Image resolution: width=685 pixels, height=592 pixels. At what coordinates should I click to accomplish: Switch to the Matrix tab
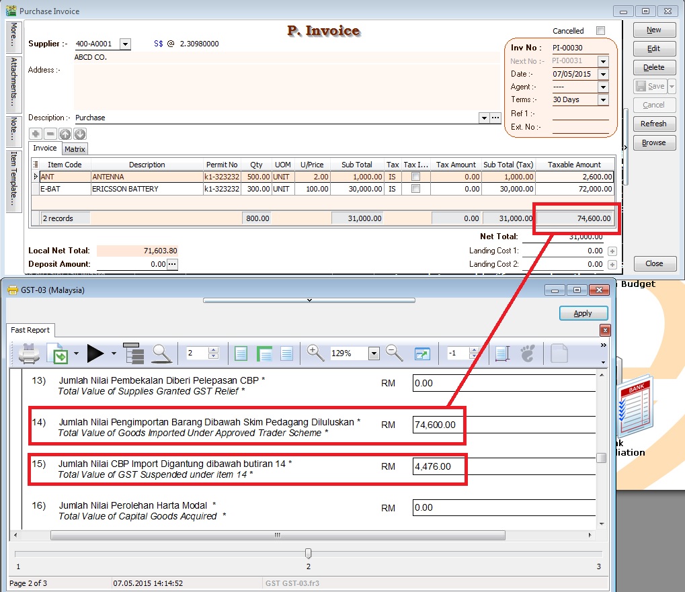click(x=75, y=149)
